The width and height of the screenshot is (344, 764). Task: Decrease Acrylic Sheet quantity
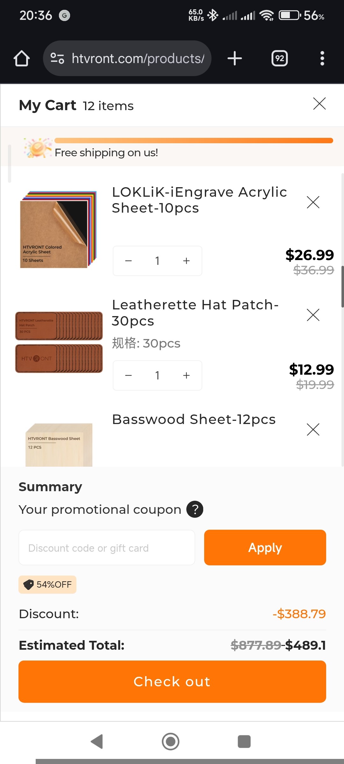(x=129, y=261)
